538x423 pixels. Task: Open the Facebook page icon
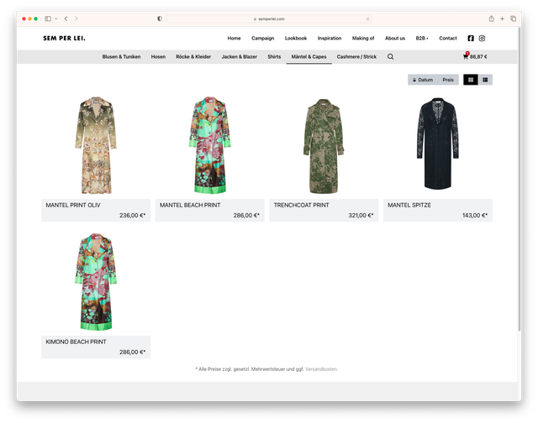click(x=471, y=38)
